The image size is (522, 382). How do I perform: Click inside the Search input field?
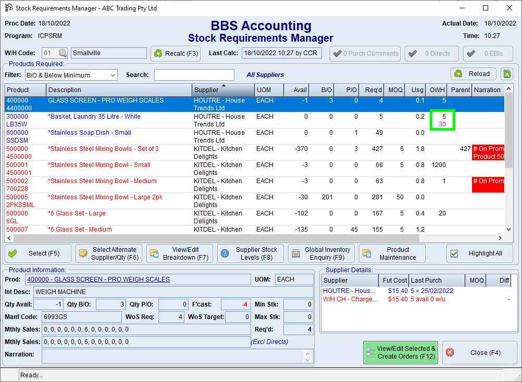[x=193, y=74]
